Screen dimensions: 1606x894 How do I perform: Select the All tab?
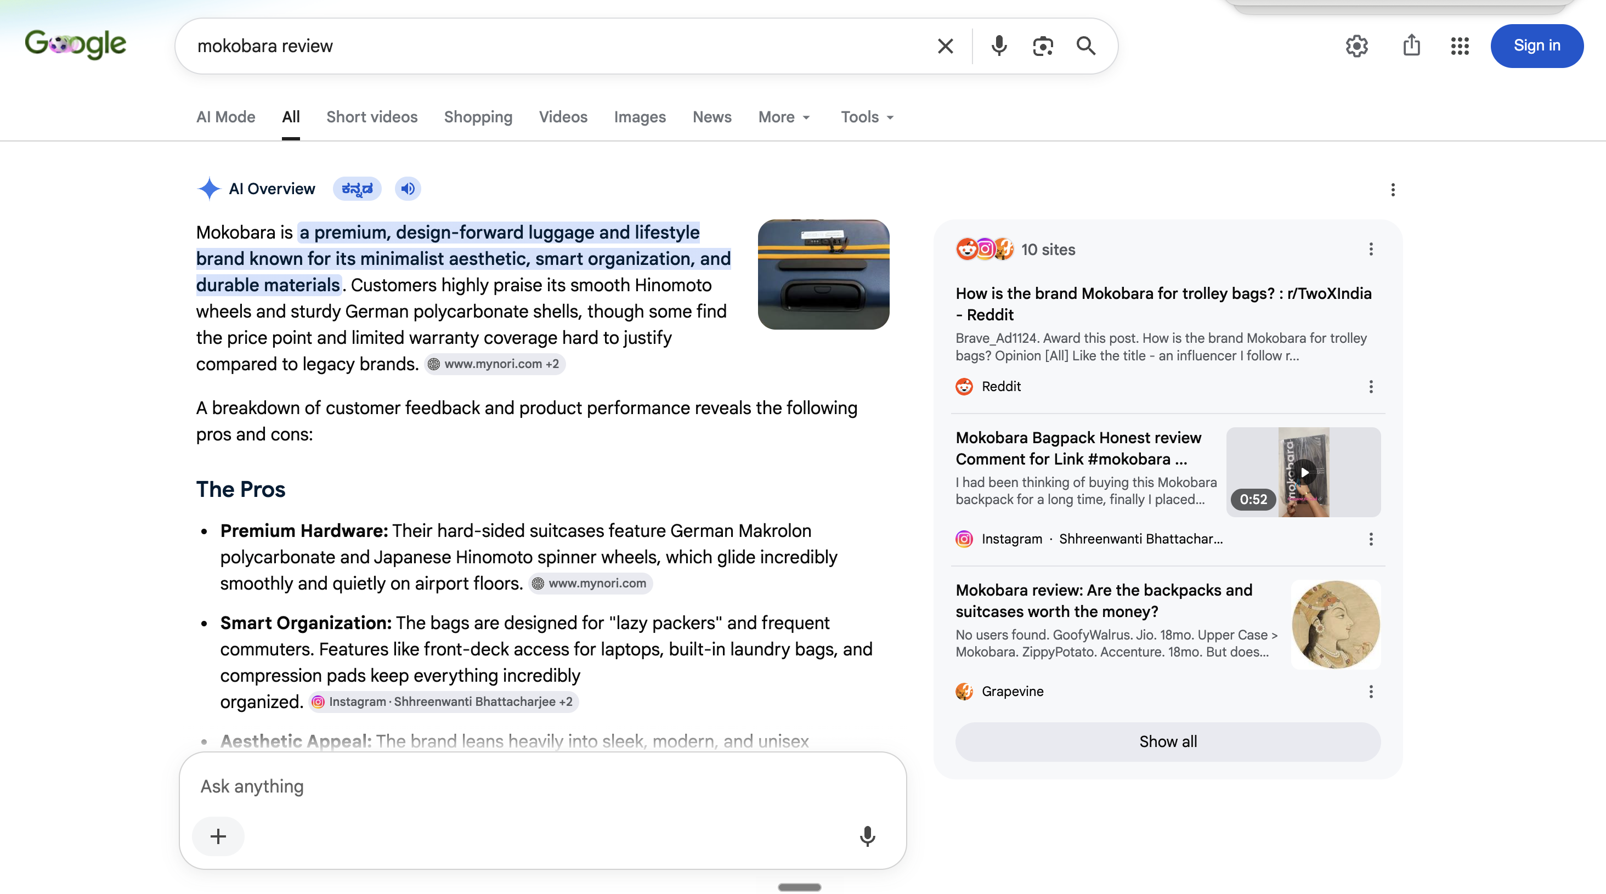tap(291, 117)
